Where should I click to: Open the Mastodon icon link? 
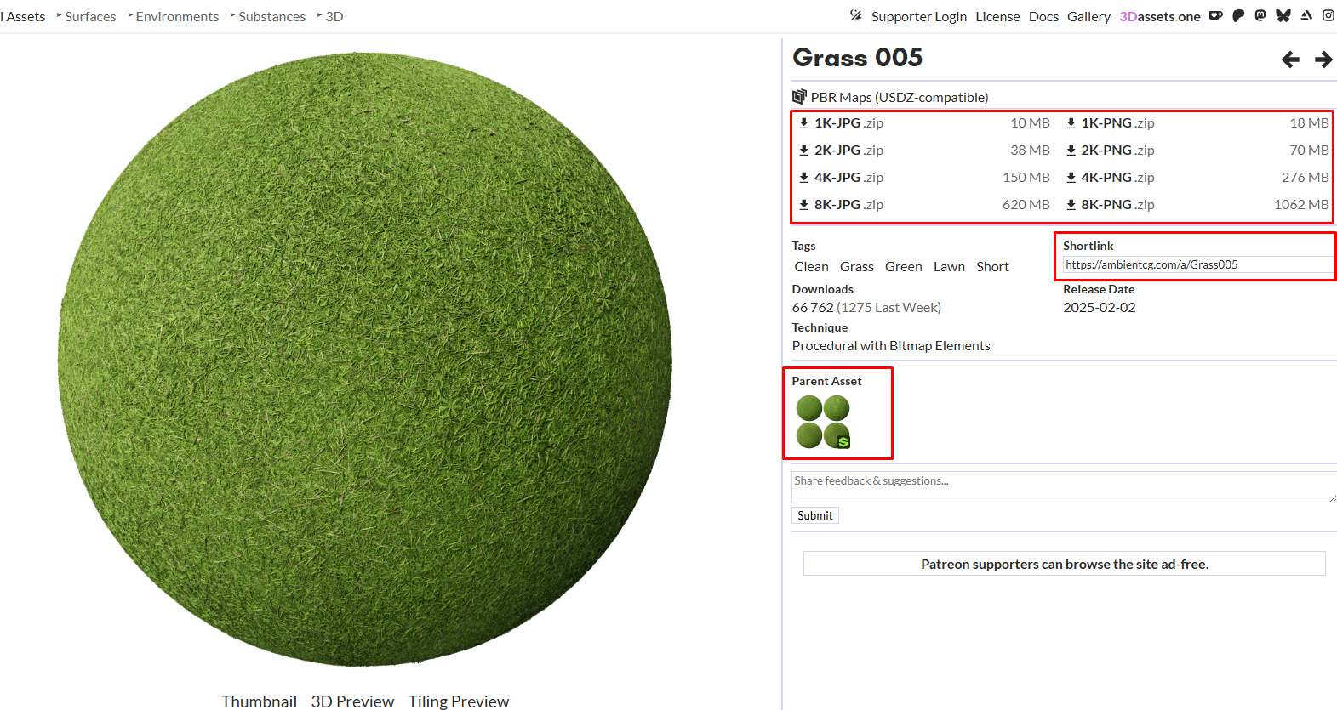(x=1260, y=15)
